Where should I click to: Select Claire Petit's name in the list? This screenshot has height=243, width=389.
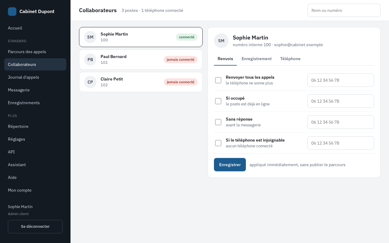pyautogui.click(x=112, y=79)
